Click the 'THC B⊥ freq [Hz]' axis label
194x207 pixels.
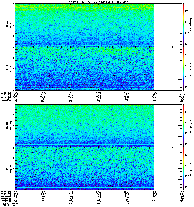point(9,125)
